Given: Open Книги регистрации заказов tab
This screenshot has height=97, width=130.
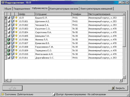Looking at the screenshot, I should pyautogui.click(x=64, y=9).
